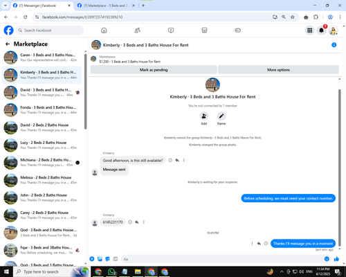346x277 pixels.
Task: Open Michiana conversation in list
Action: point(42,163)
